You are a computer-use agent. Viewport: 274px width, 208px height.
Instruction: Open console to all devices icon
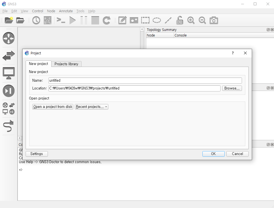pyautogui.click(x=61, y=20)
